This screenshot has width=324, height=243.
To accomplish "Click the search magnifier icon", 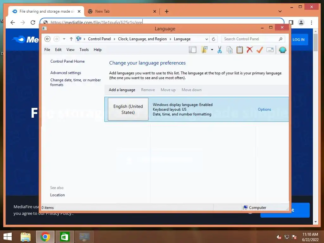I will coord(281,39).
